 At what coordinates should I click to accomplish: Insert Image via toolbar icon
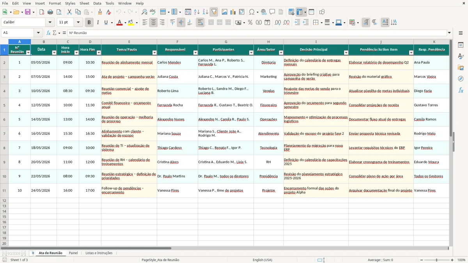pyautogui.click(x=225, y=12)
